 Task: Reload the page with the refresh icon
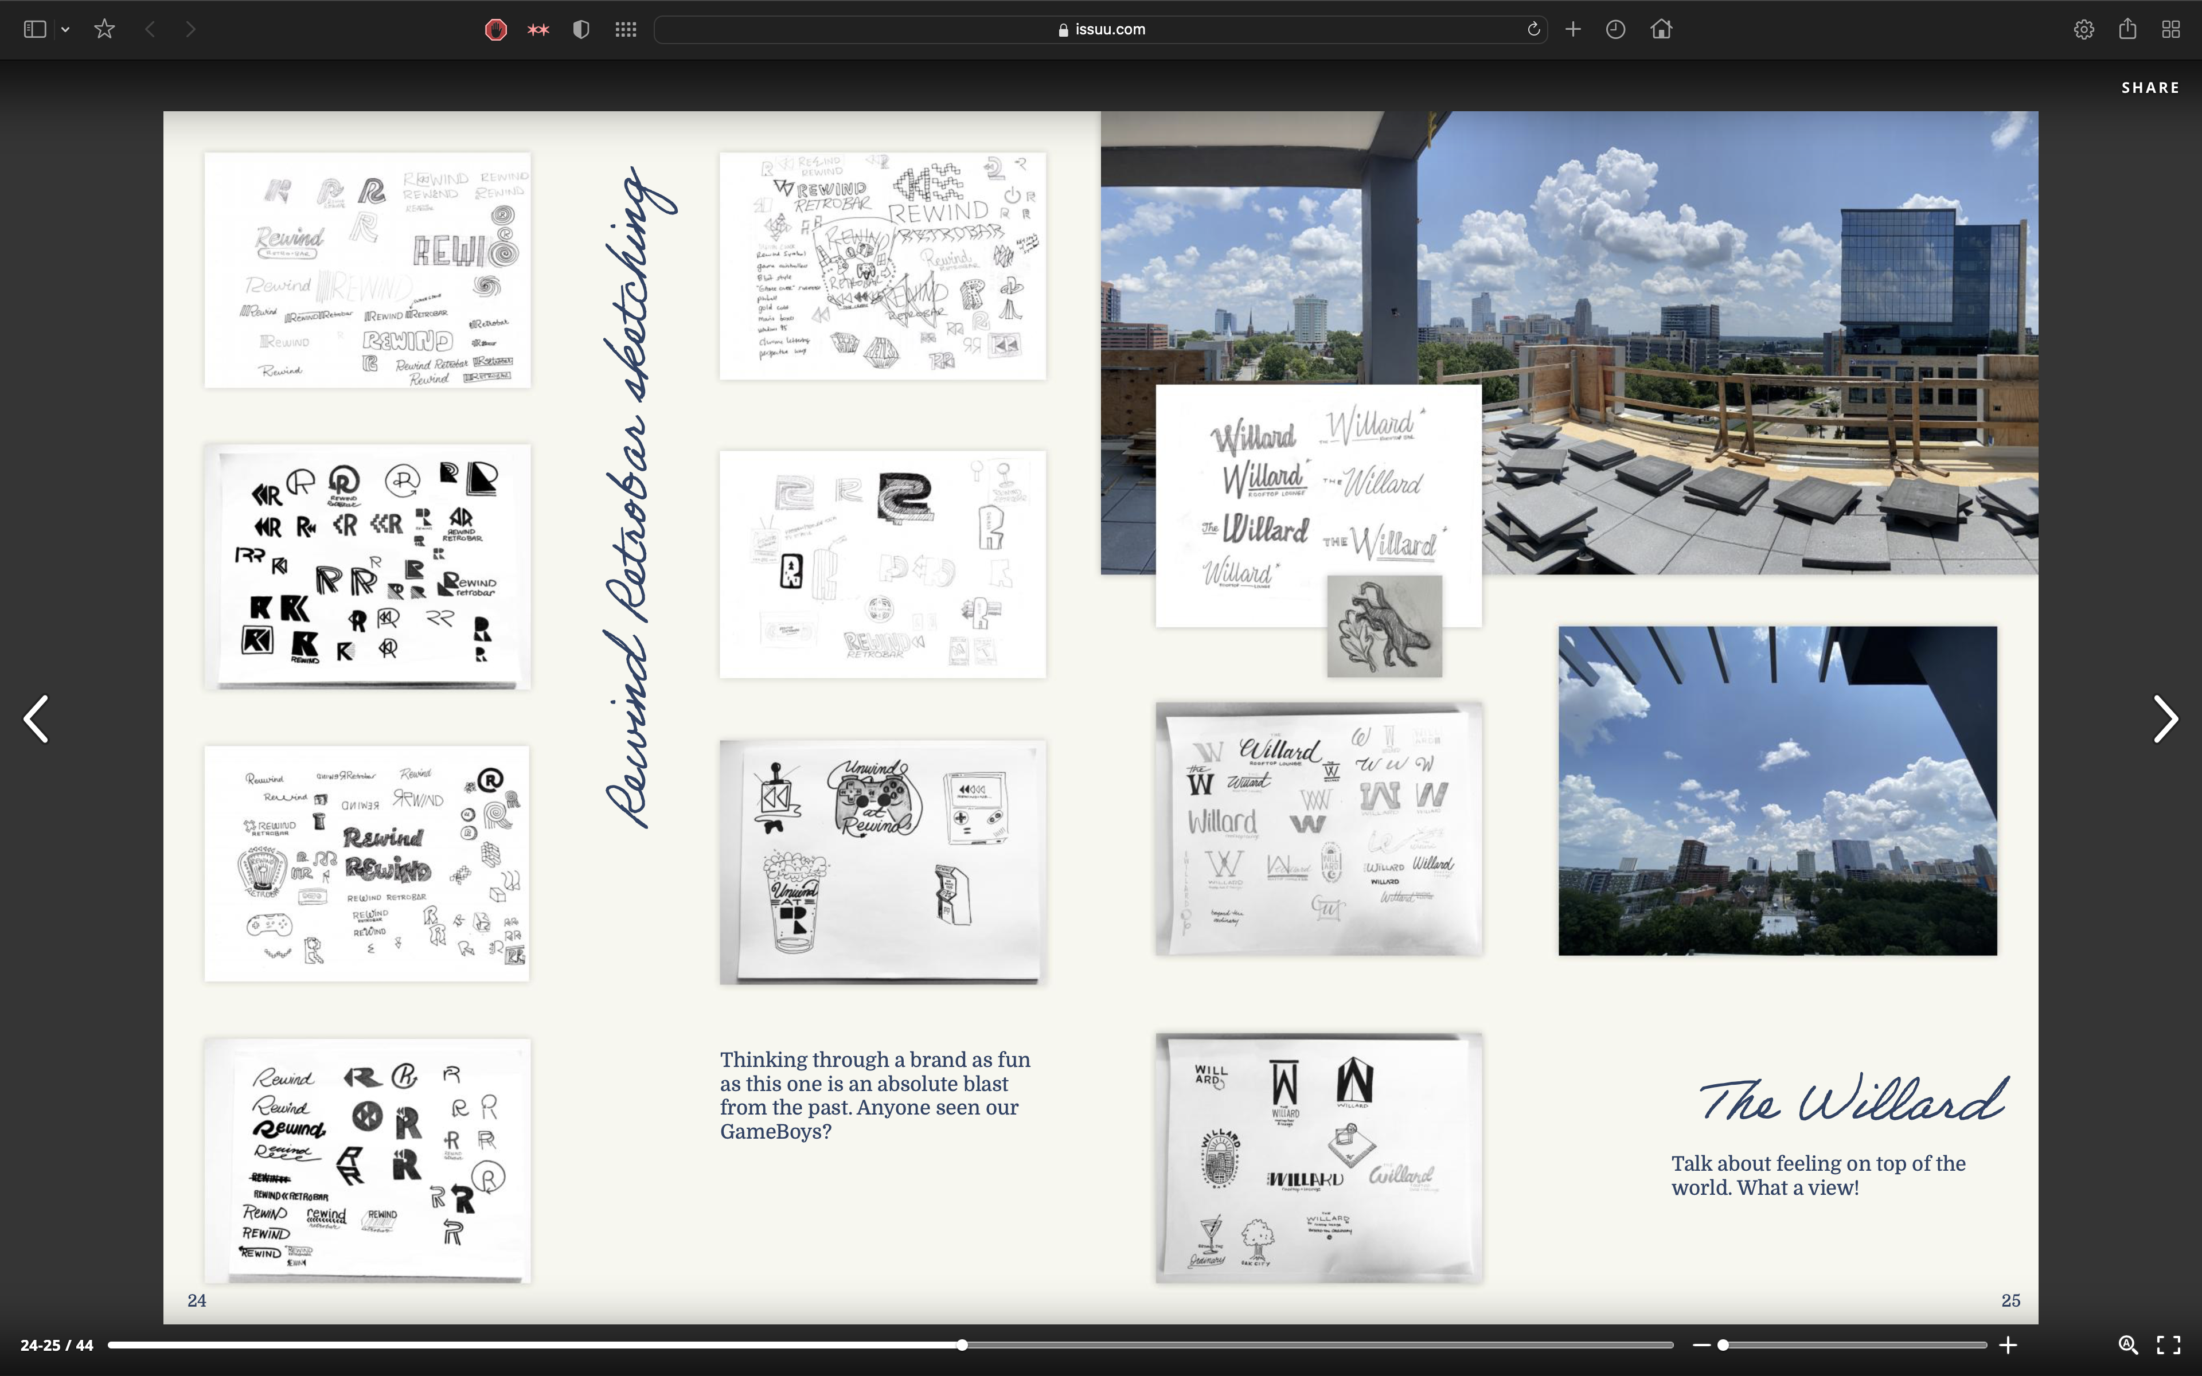coord(1533,29)
